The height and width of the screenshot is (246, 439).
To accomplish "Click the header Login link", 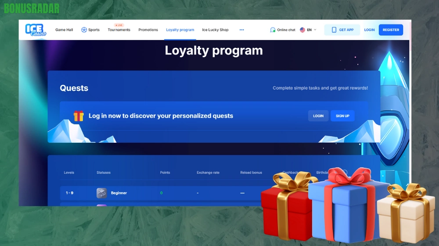I will tap(369, 30).
